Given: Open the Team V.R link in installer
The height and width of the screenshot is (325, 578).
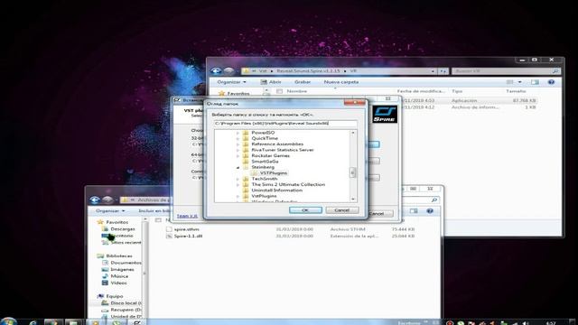Looking at the screenshot, I should tap(187, 216).
